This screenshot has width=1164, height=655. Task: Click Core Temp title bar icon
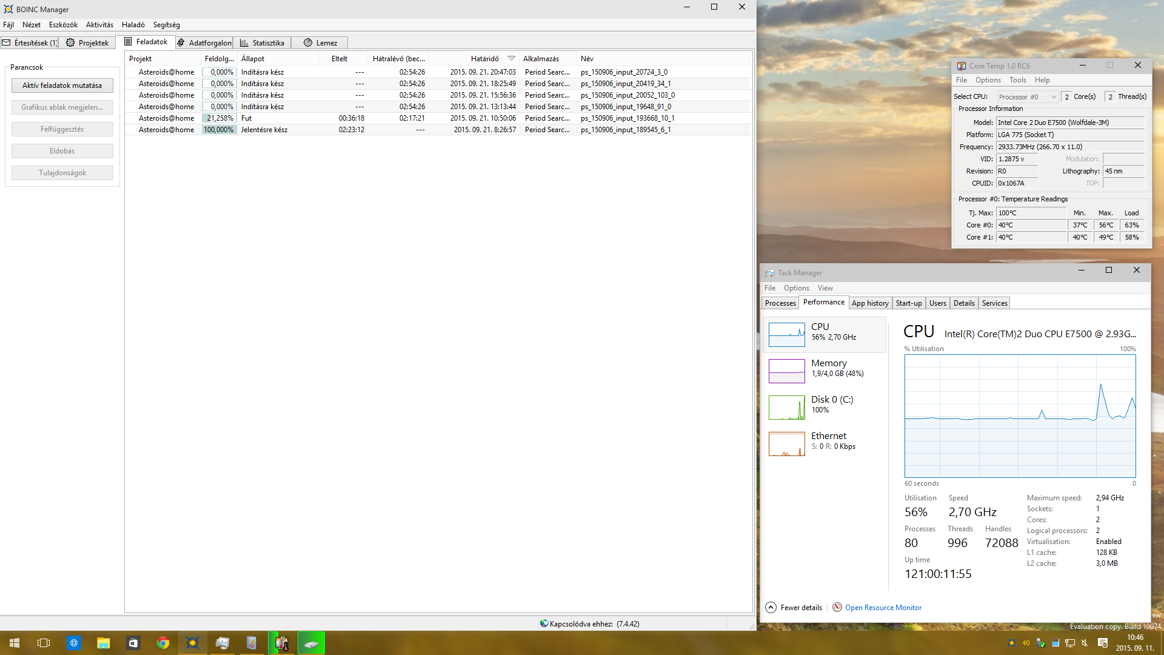click(x=962, y=65)
